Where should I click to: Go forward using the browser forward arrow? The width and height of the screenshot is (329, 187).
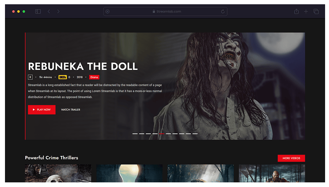[58, 11]
